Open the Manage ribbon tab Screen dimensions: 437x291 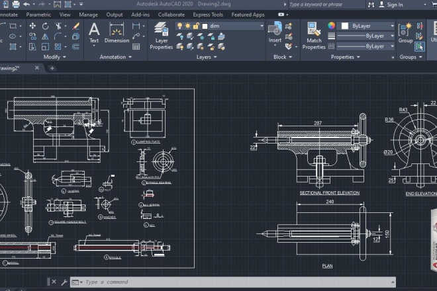(x=88, y=15)
